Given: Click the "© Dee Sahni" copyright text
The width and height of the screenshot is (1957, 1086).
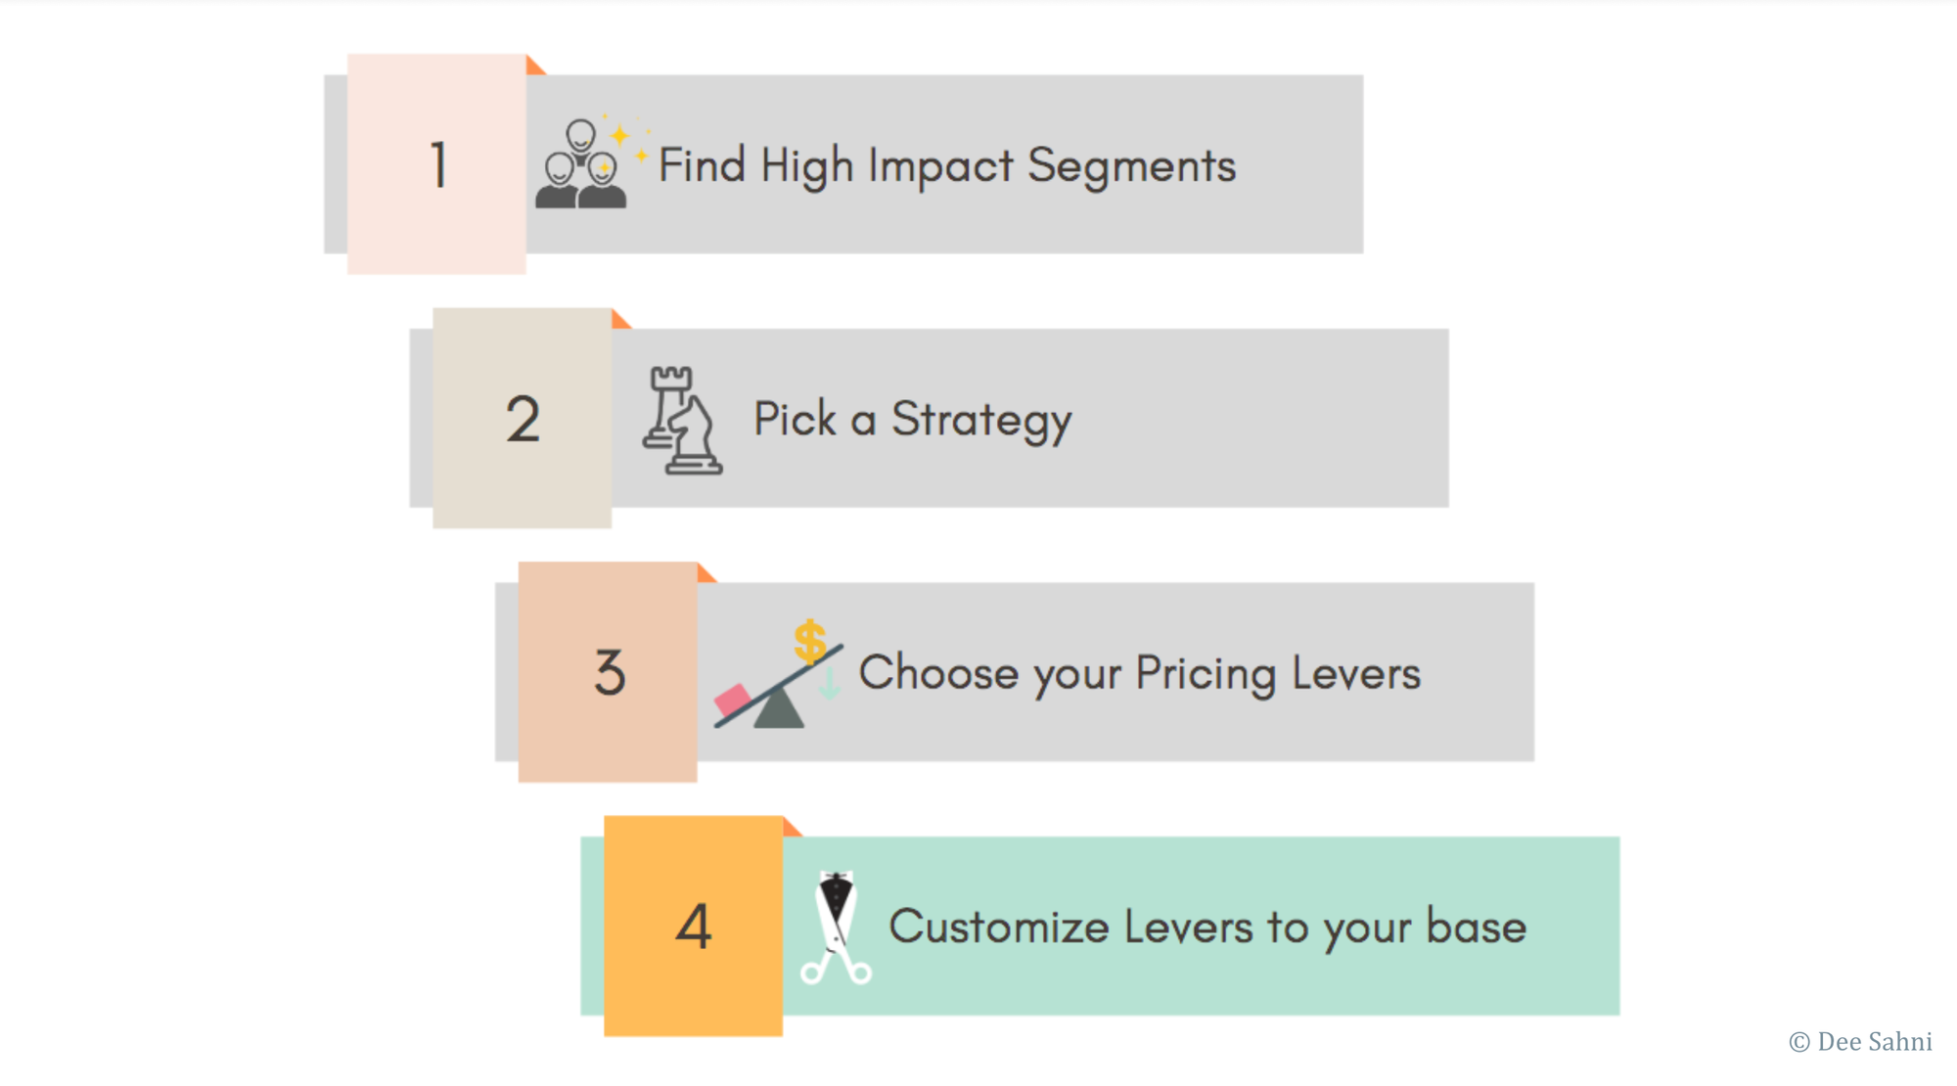Looking at the screenshot, I should tap(1860, 1042).
